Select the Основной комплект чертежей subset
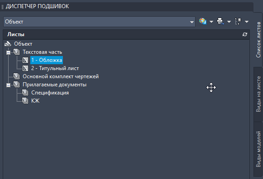263x179 pixels. (x=61, y=76)
